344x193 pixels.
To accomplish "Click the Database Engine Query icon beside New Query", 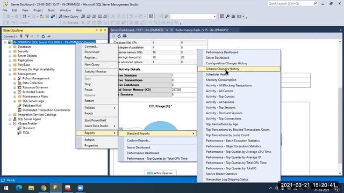I will [x=83, y=17].
